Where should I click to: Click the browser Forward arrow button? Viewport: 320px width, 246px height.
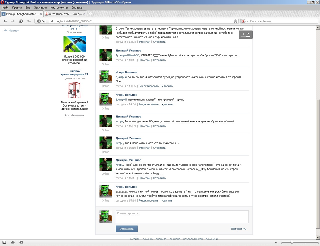[x=13, y=21]
